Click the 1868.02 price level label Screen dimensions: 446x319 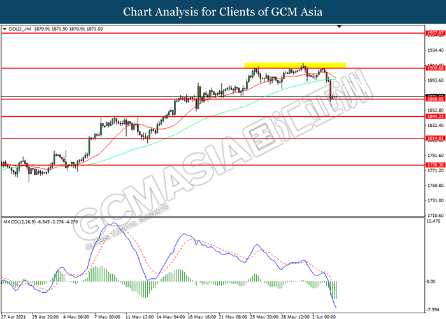pos(435,99)
